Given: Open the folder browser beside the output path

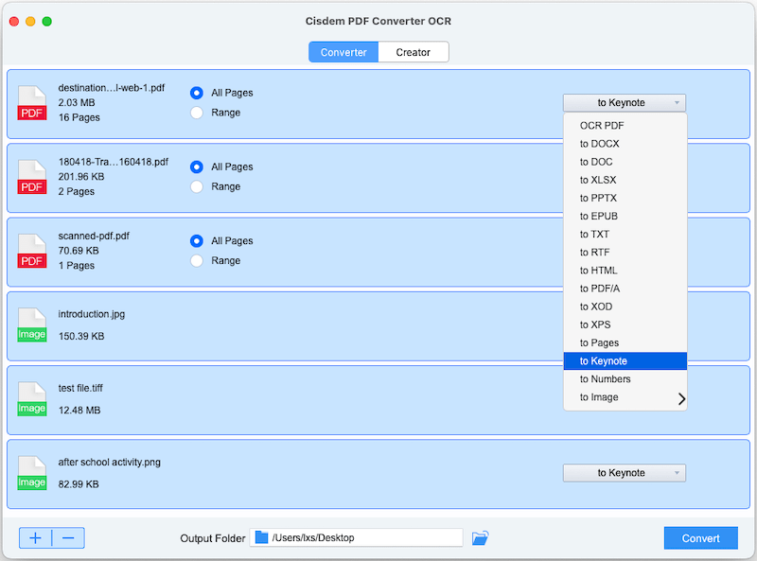Looking at the screenshot, I should [480, 537].
